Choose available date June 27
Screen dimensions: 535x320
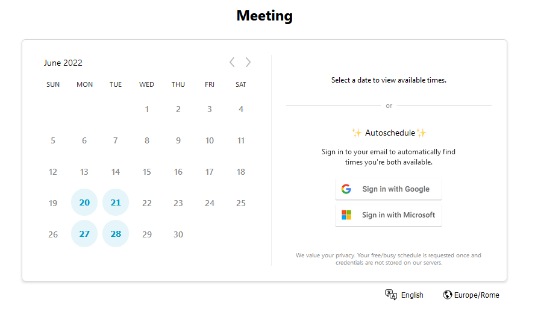click(x=84, y=234)
